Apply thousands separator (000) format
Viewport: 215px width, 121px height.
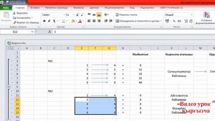[179, 21]
